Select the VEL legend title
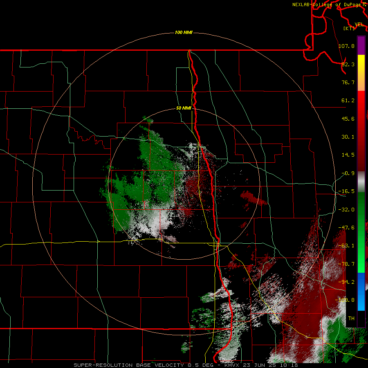Viewport: 368px width, 368px height. (x=359, y=25)
